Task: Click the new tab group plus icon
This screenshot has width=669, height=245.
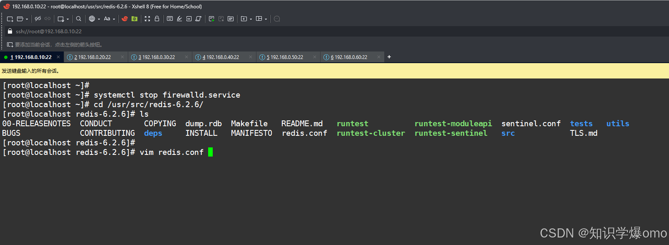Action: point(244,19)
